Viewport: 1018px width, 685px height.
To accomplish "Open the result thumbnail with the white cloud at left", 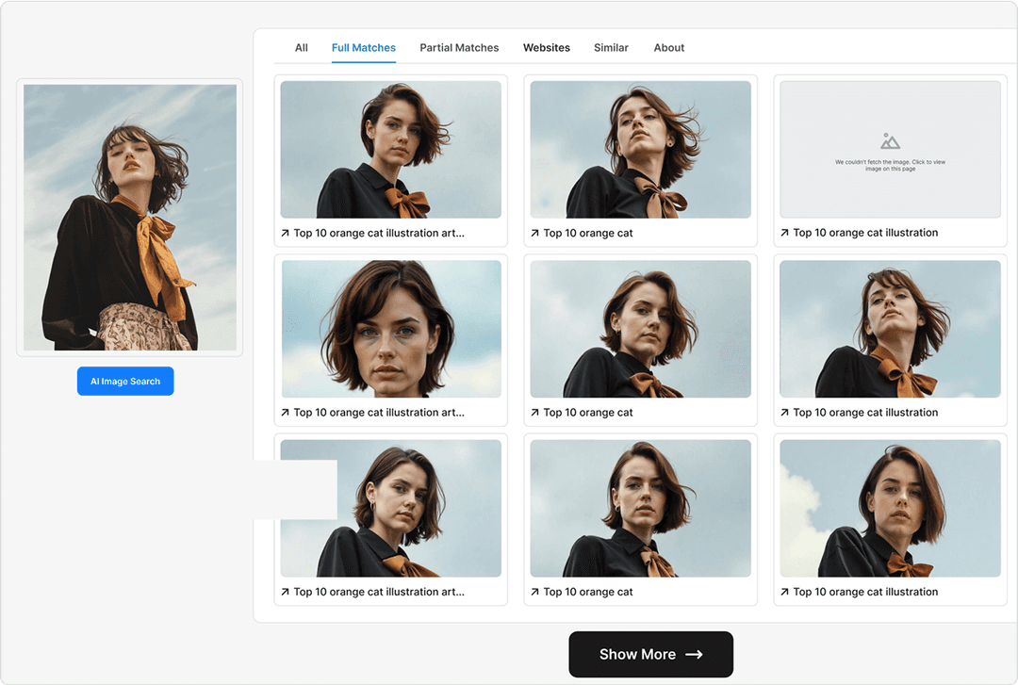I will (x=890, y=509).
